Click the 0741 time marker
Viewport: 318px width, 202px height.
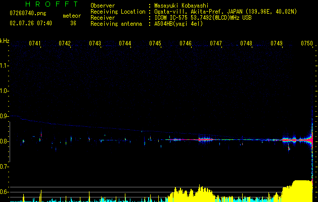tap(35, 43)
